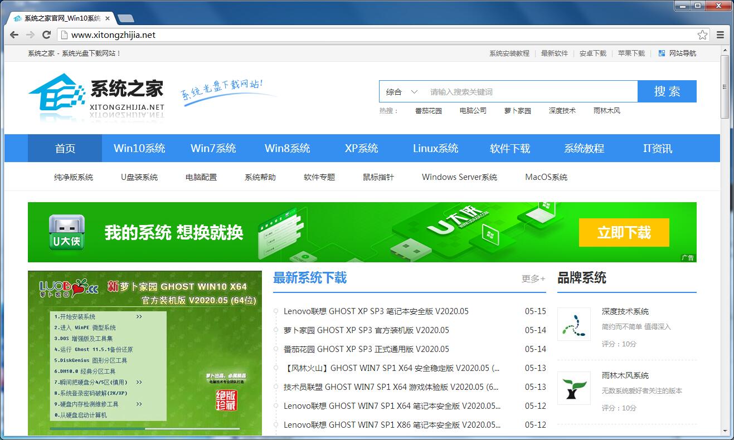The height and width of the screenshot is (440, 734).
Task: Open the 系统教程 navigation tab
Action: [584, 148]
